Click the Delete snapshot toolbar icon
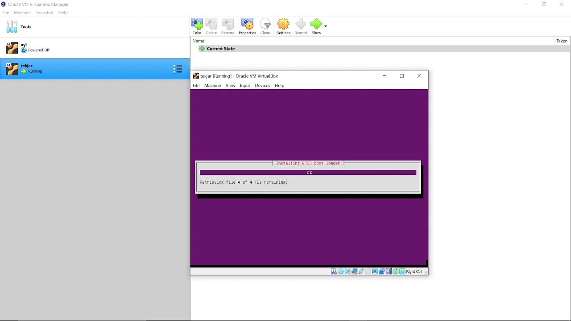 pyautogui.click(x=211, y=24)
